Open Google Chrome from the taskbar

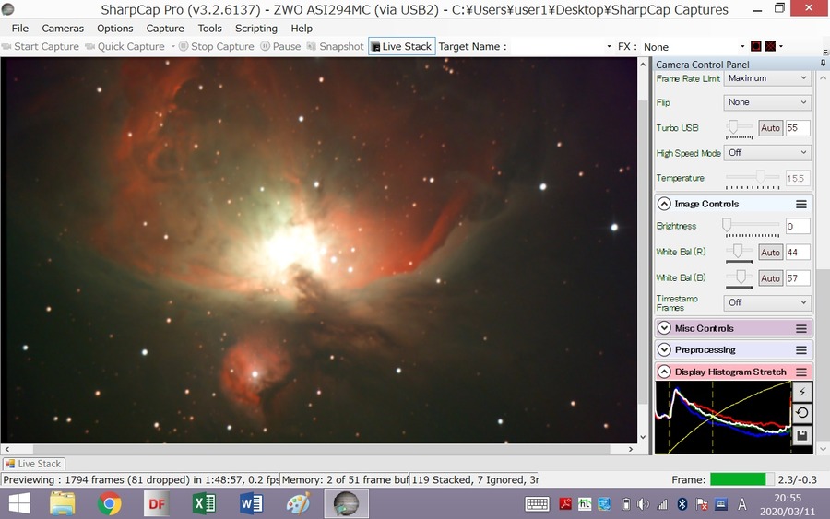pos(109,503)
